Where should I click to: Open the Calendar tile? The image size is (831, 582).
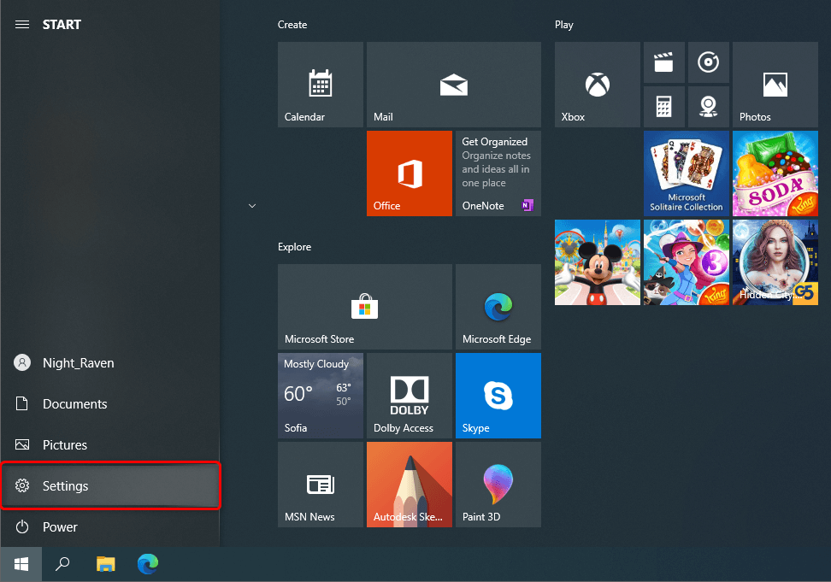tap(320, 85)
